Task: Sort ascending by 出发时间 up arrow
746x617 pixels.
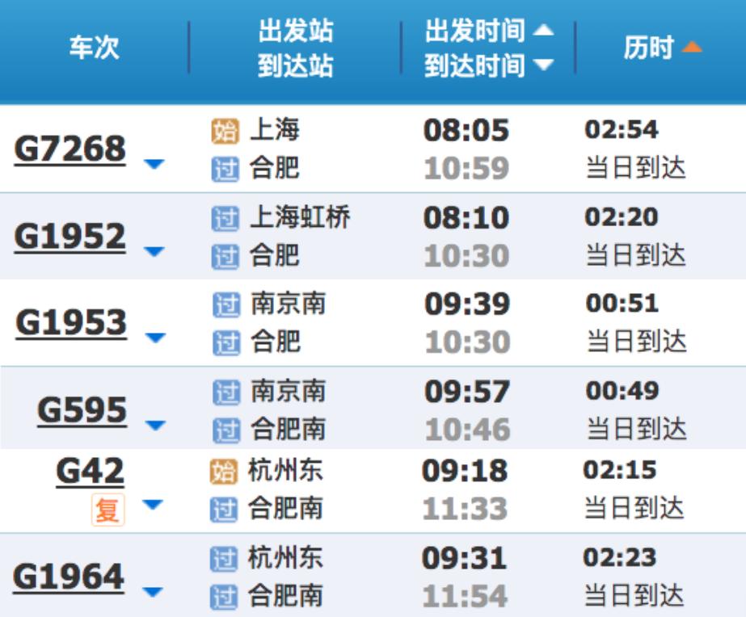Action: (x=543, y=30)
